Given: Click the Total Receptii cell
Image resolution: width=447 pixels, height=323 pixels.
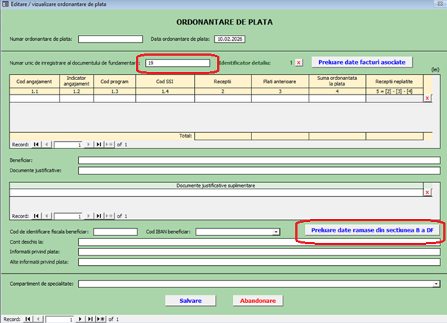Looking at the screenshot, I should [223, 137].
